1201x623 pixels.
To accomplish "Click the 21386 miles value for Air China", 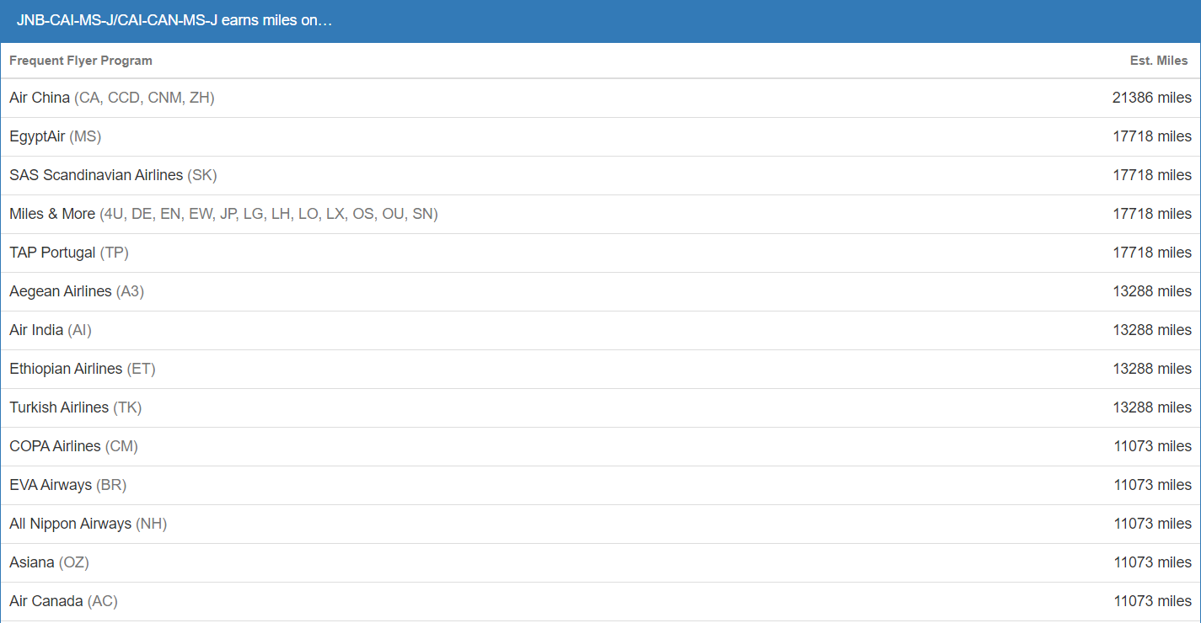I will pyautogui.click(x=1151, y=98).
